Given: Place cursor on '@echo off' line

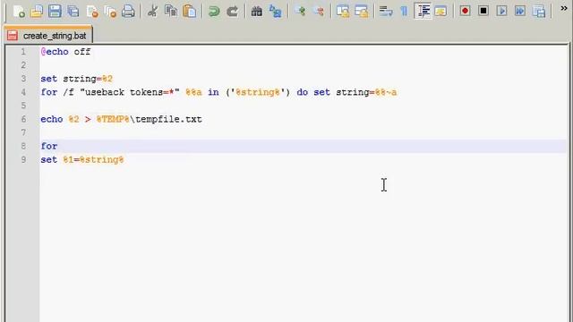Looking at the screenshot, I should coord(65,52).
